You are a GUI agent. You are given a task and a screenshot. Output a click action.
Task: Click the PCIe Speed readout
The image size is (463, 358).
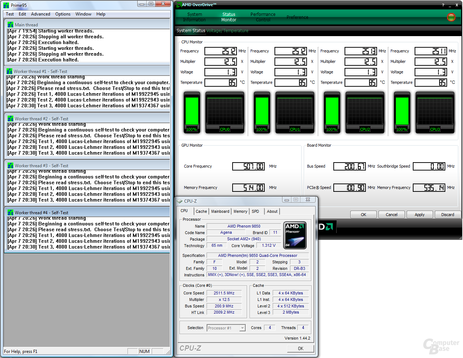pos(350,187)
